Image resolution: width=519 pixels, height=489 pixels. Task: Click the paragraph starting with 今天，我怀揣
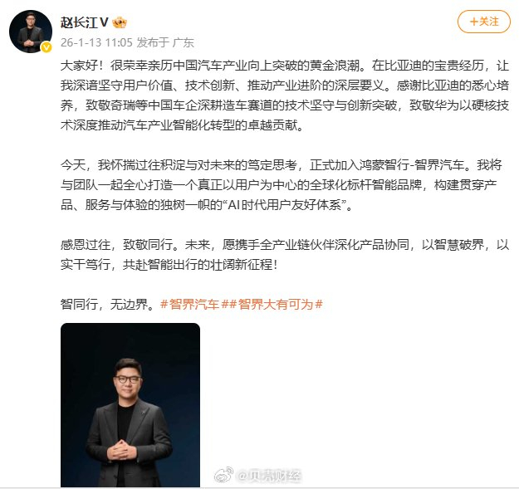pos(282,184)
